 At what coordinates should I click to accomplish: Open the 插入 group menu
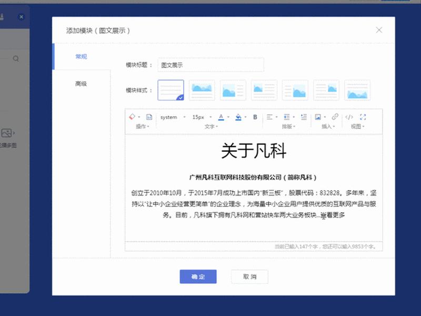tap(328, 126)
